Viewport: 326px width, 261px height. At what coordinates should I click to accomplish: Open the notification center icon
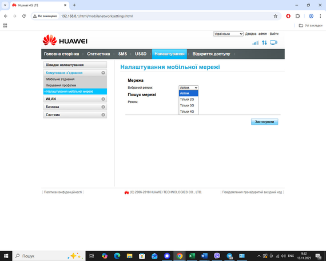(319, 256)
